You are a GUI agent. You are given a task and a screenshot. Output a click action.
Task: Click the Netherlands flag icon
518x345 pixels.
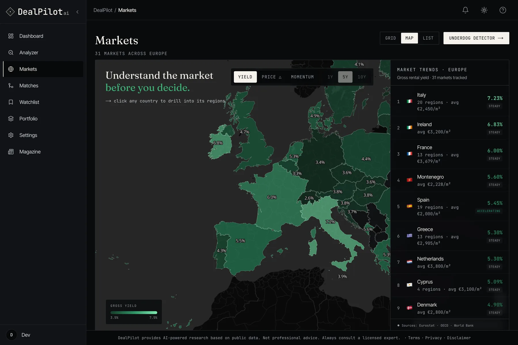click(410, 262)
